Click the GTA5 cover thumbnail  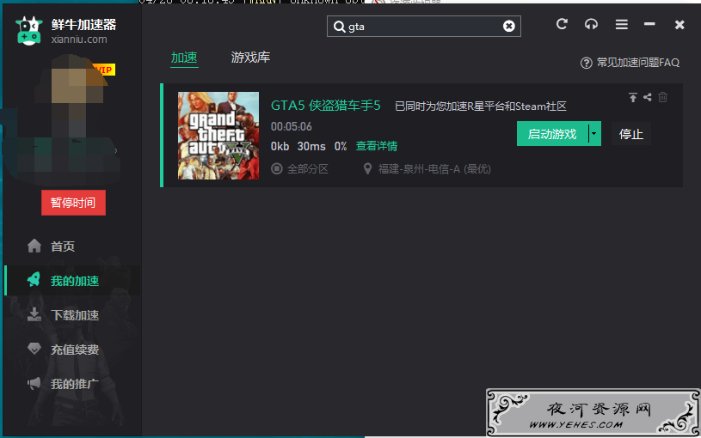tap(218, 136)
